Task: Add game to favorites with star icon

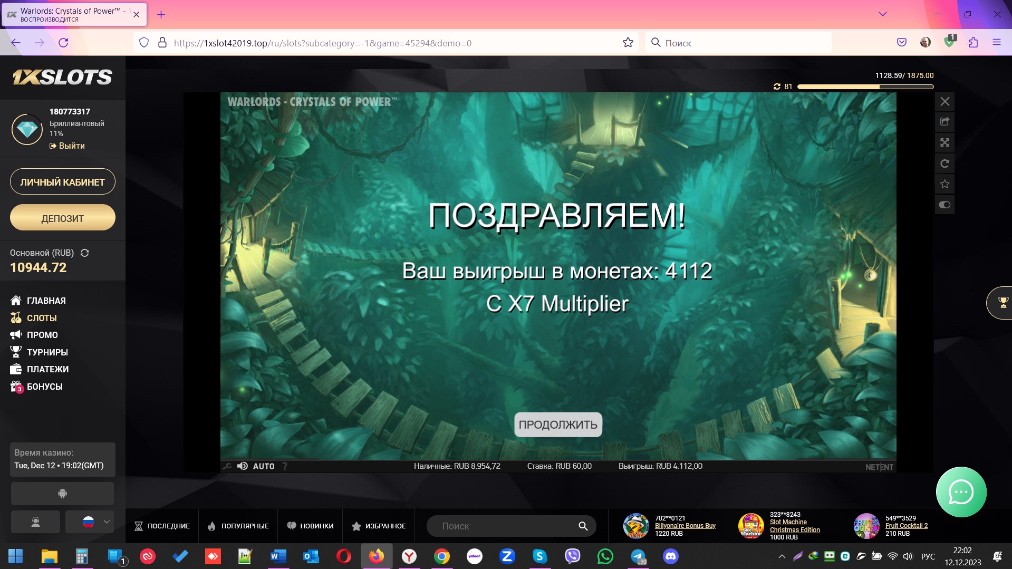Action: coord(944,184)
